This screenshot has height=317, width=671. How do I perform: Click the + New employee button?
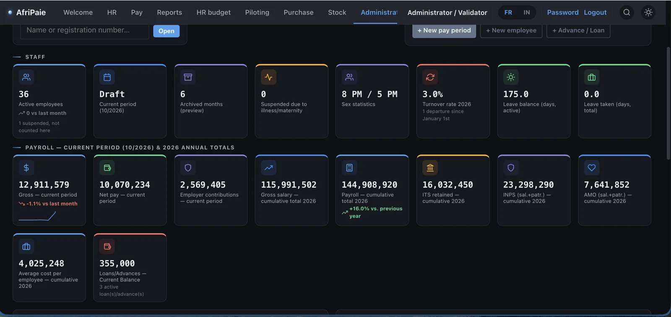point(511,31)
